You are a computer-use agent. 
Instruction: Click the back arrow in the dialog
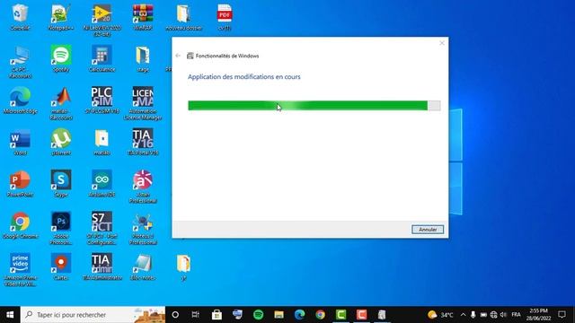click(x=178, y=56)
